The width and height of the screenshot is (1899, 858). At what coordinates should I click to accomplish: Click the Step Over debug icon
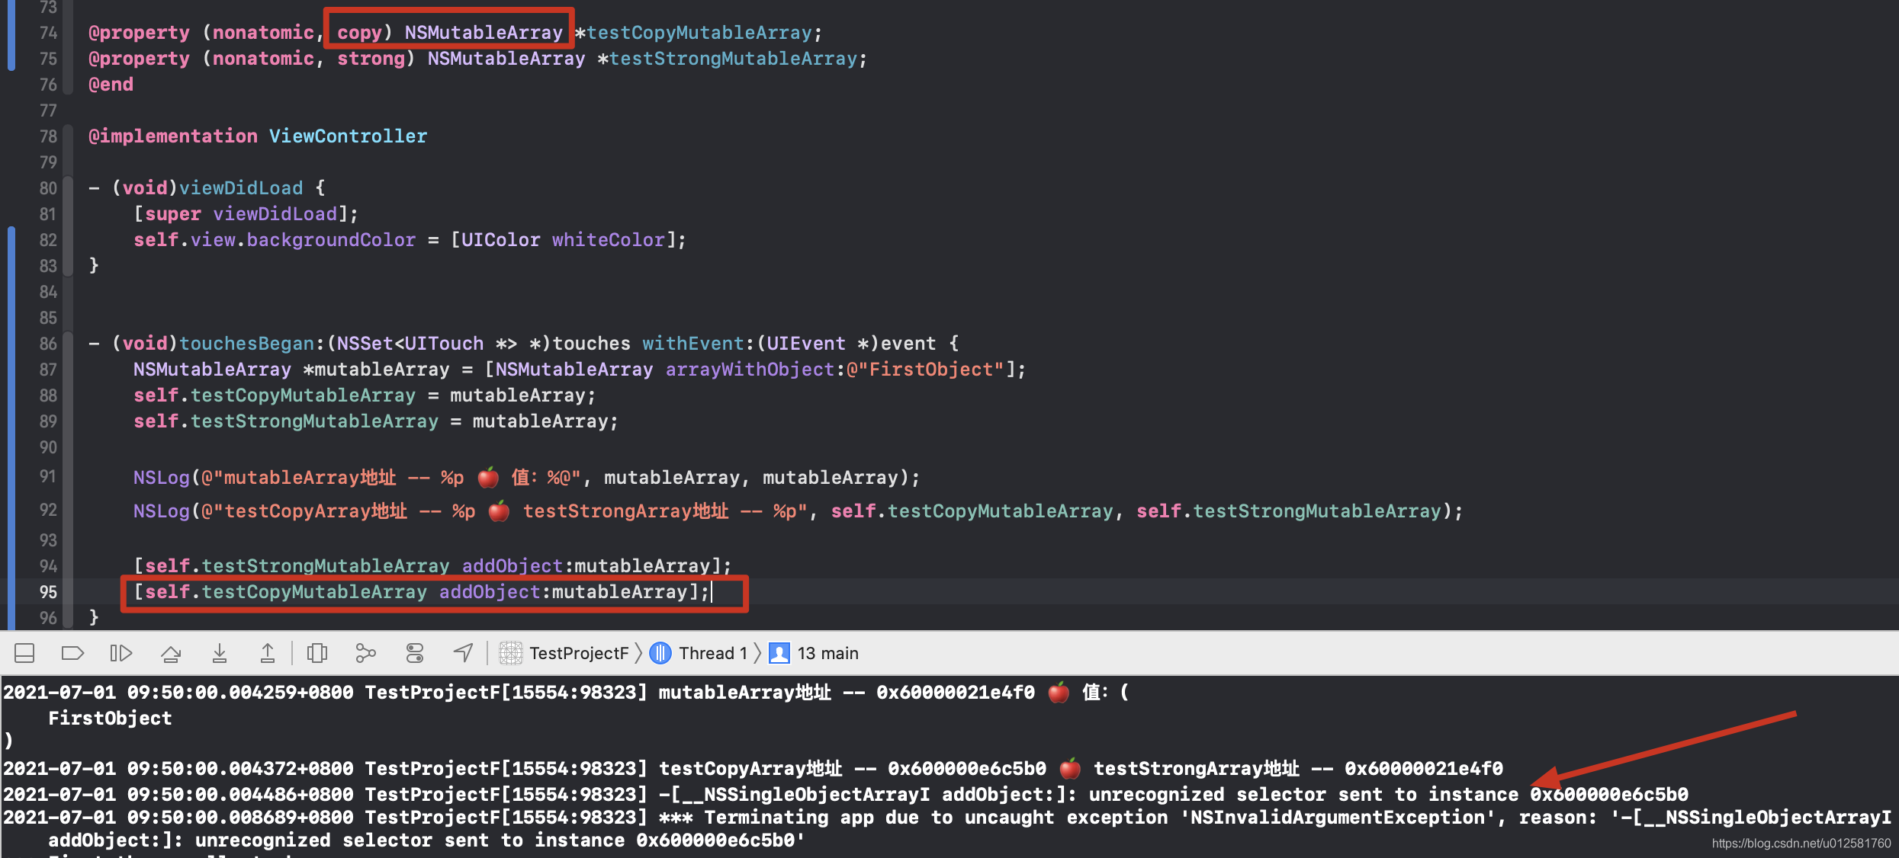tap(171, 653)
